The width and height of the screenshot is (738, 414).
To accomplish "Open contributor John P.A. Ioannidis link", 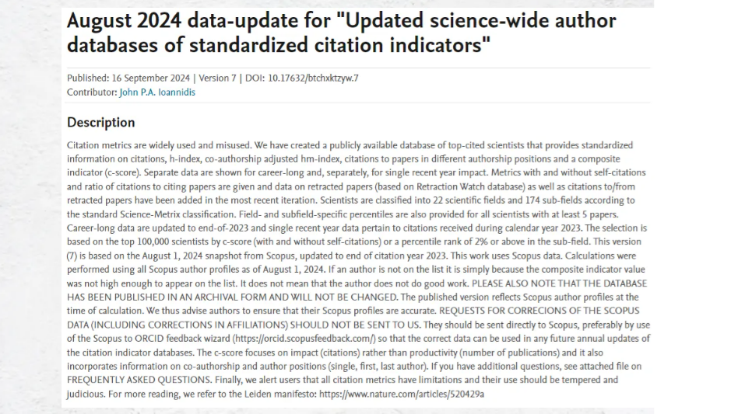I will click(157, 92).
